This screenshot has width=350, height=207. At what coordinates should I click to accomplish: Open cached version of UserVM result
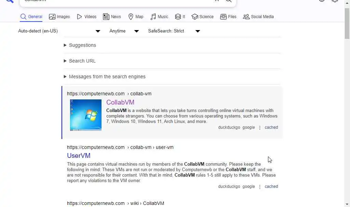271,187
